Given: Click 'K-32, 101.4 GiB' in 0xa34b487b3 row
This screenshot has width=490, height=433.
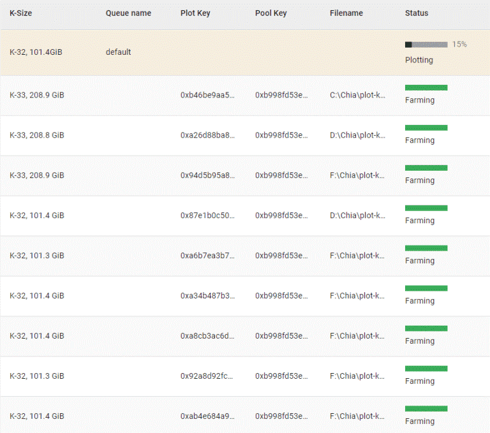Looking at the screenshot, I should tap(37, 296).
